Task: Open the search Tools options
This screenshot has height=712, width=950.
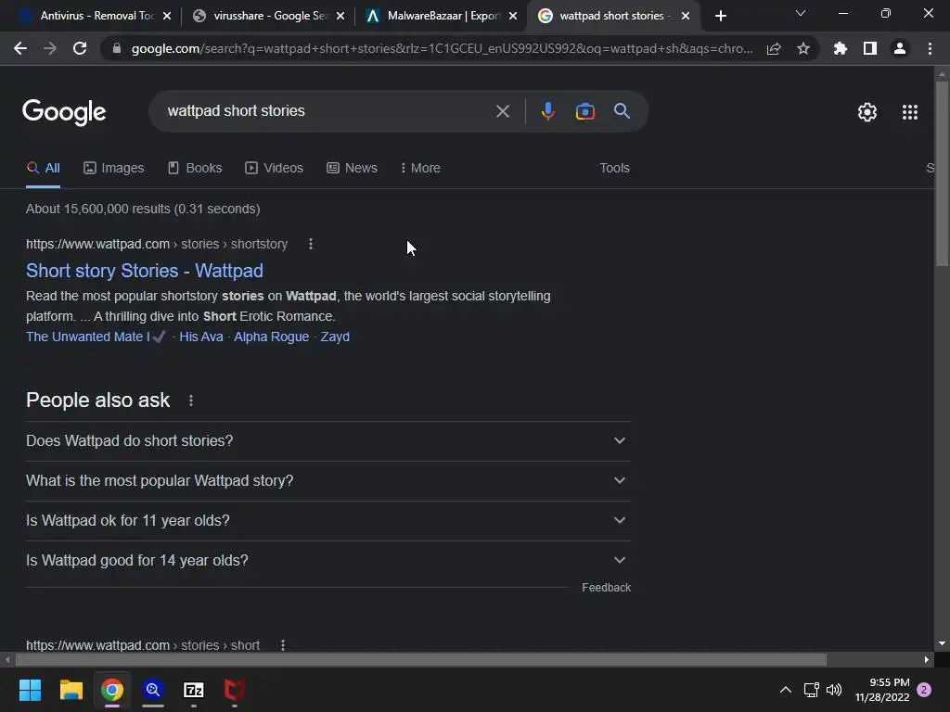Action: coord(614,169)
